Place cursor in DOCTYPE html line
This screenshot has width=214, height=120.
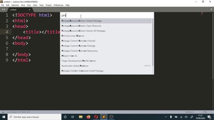point(32,15)
